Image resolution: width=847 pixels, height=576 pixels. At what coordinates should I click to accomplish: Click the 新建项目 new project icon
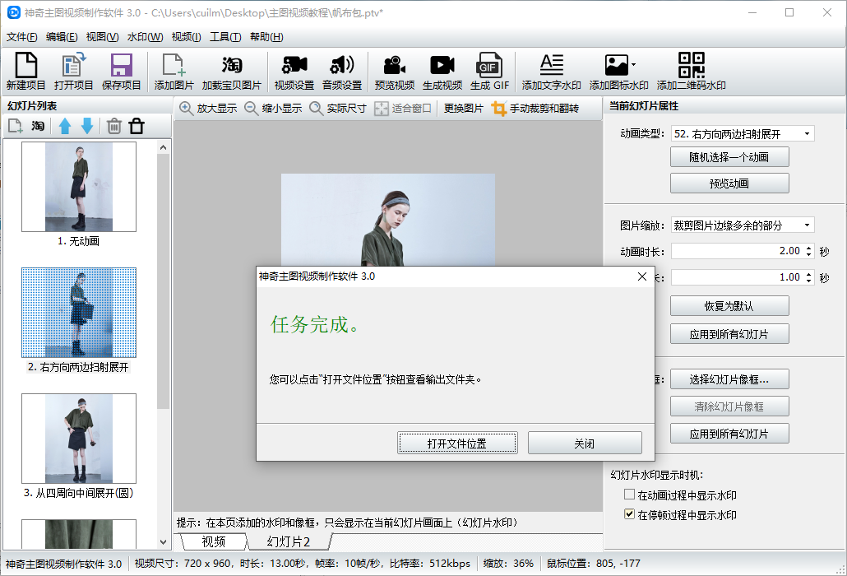[25, 71]
